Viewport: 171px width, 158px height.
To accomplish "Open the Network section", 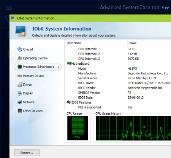I will coord(29,102).
